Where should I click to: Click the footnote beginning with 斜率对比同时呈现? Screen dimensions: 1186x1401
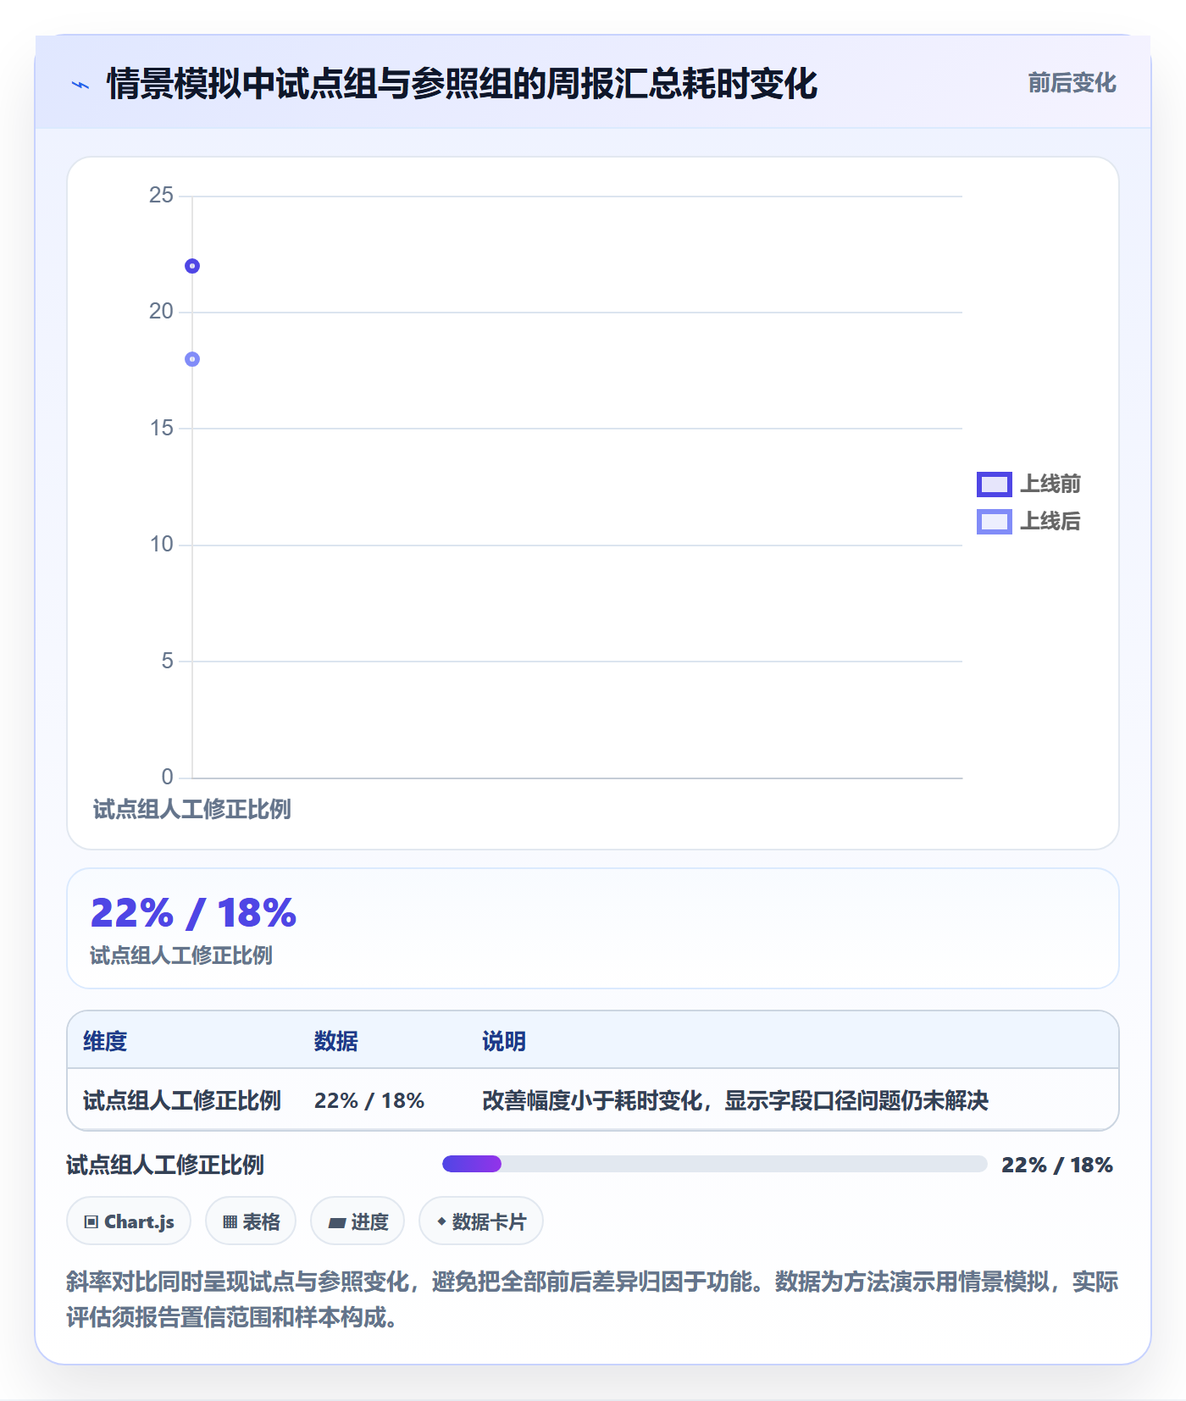tap(592, 1299)
